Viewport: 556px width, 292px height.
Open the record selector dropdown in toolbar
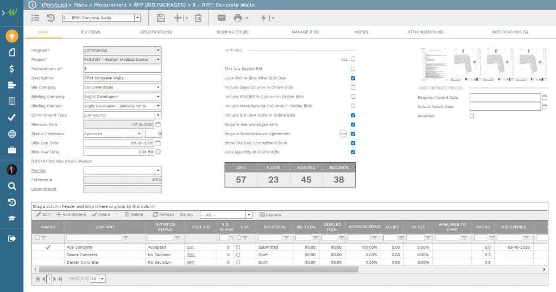[x=137, y=18]
